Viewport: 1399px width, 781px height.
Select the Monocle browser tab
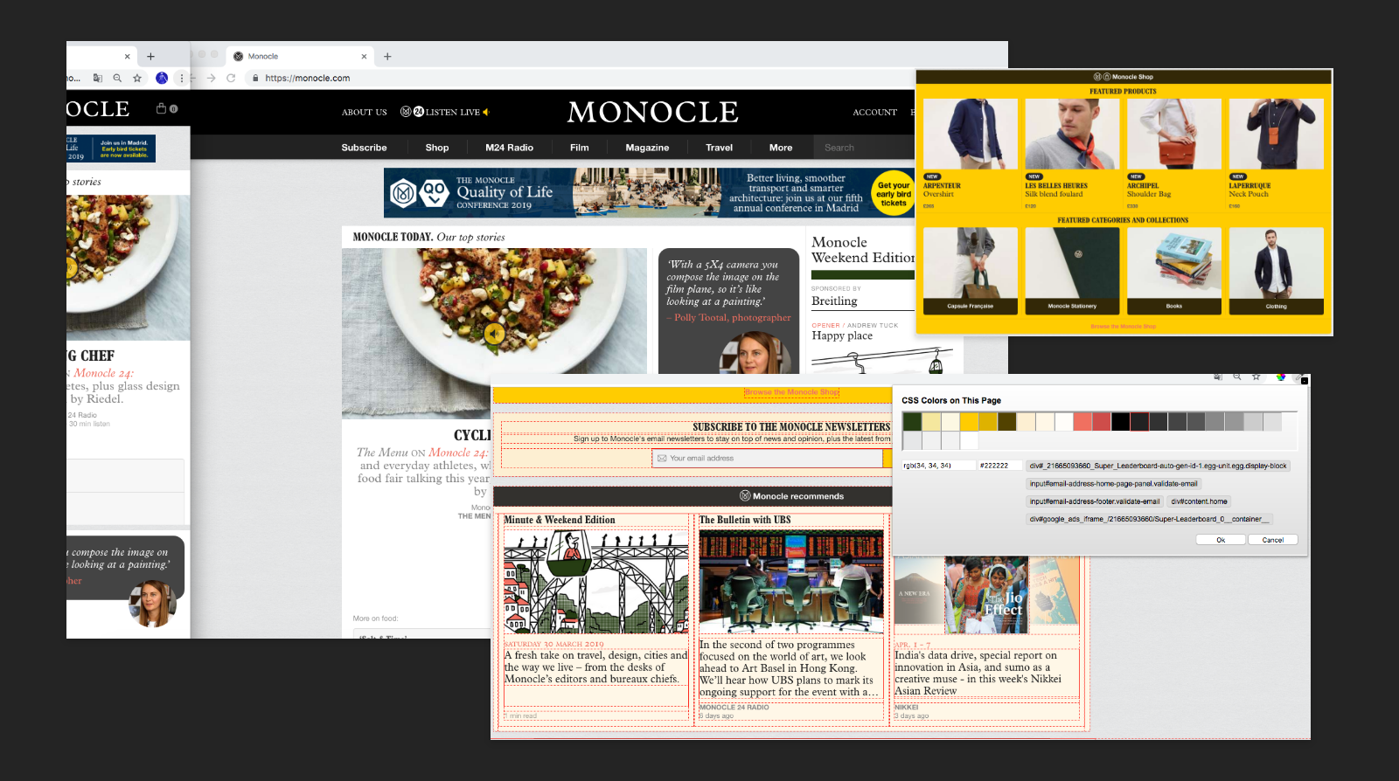(301, 56)
